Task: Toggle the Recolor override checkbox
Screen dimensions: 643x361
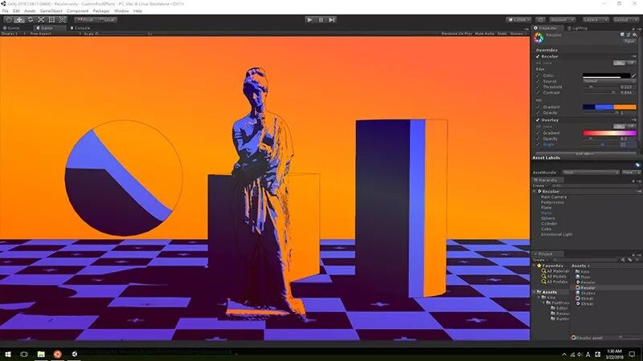Action: [538, 56]
